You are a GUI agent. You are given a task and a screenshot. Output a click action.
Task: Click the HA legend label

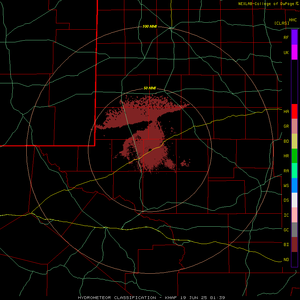click(286, 112)
